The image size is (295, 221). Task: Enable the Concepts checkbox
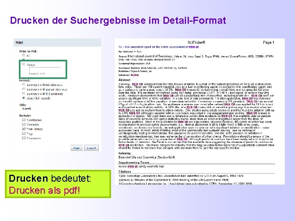point(23,124)
